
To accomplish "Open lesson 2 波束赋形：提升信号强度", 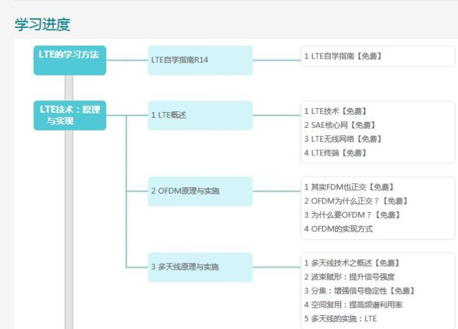I will 349,277.
